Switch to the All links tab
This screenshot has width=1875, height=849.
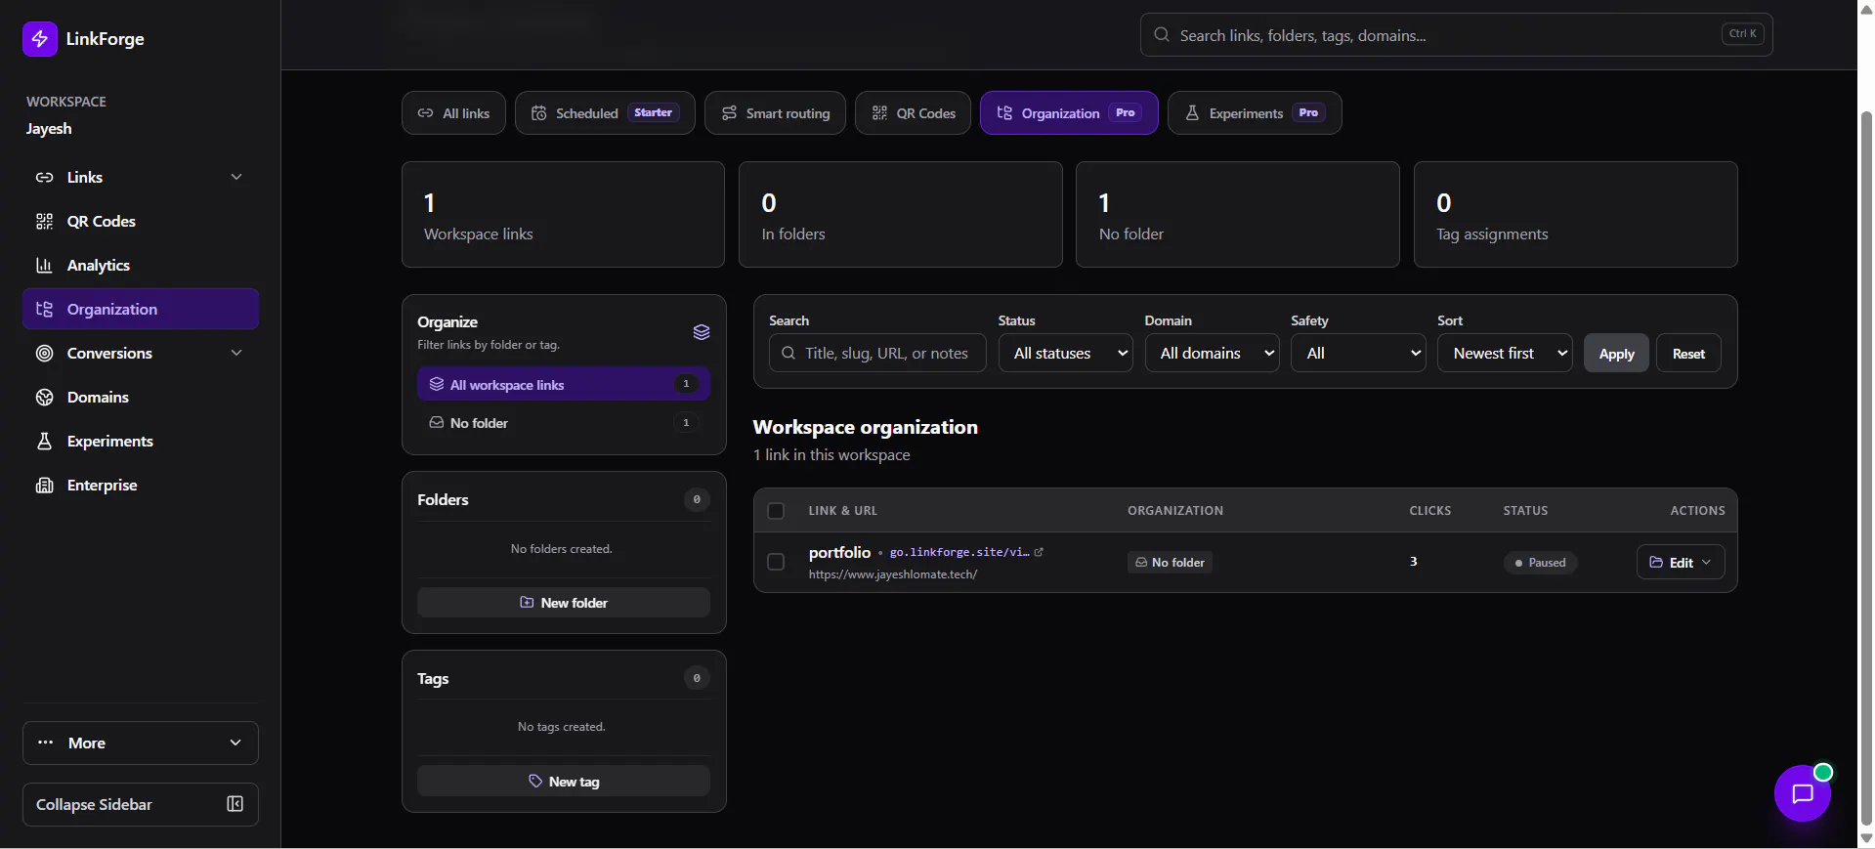pos(453,113)
